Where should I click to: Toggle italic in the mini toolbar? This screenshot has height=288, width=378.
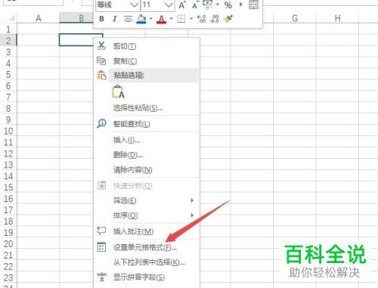pos(115,19)
